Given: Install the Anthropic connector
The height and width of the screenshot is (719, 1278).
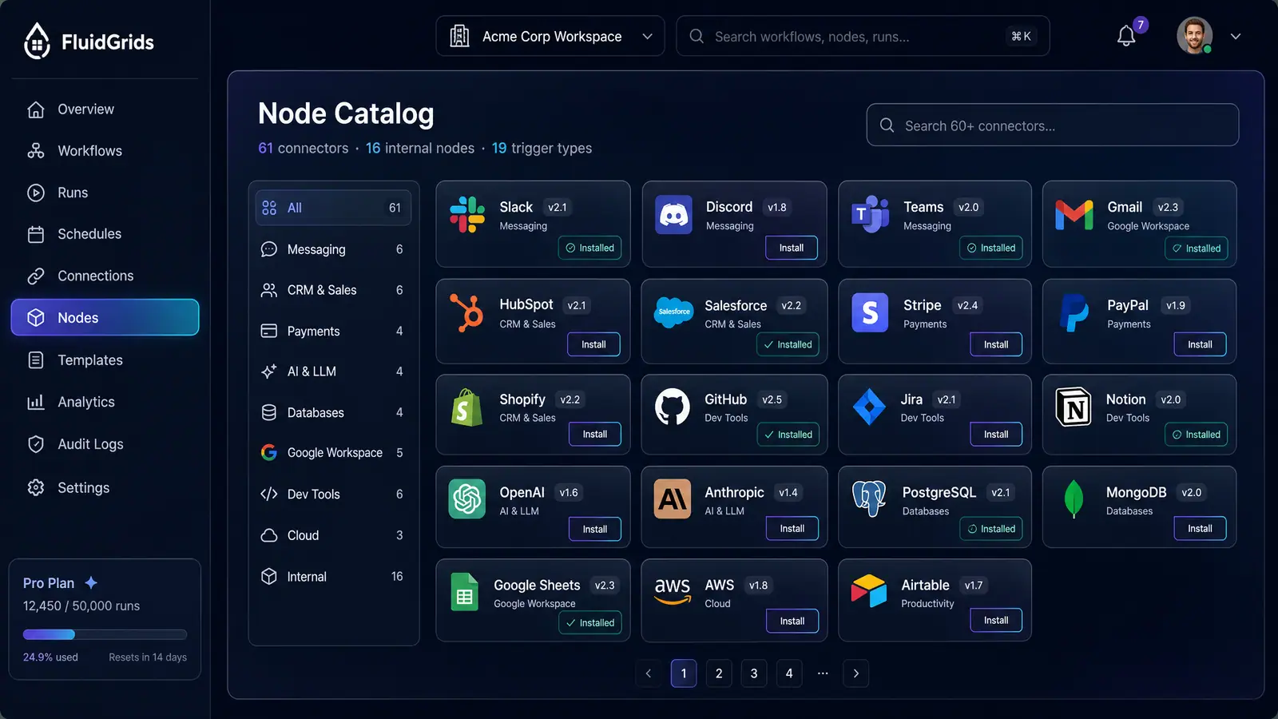Looking at the screenshot, I should click(792, 528).
